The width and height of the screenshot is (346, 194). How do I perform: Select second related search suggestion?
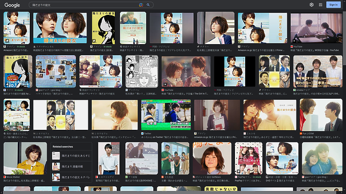[71, 167]
